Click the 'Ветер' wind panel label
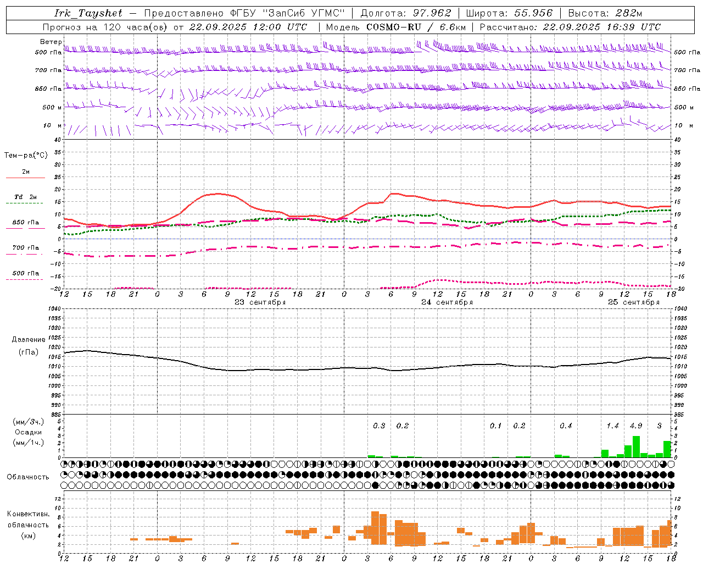 pyautogui.click(x=51, y=42)
